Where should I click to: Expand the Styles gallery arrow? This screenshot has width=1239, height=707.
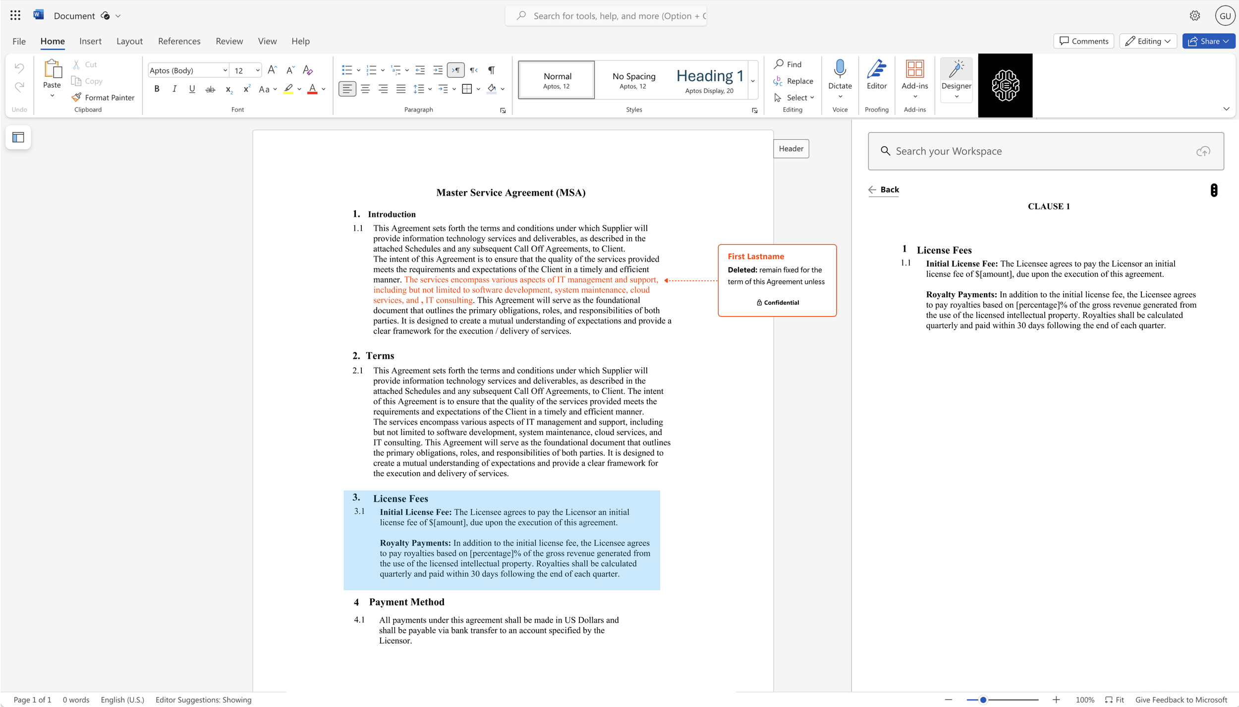753,81
